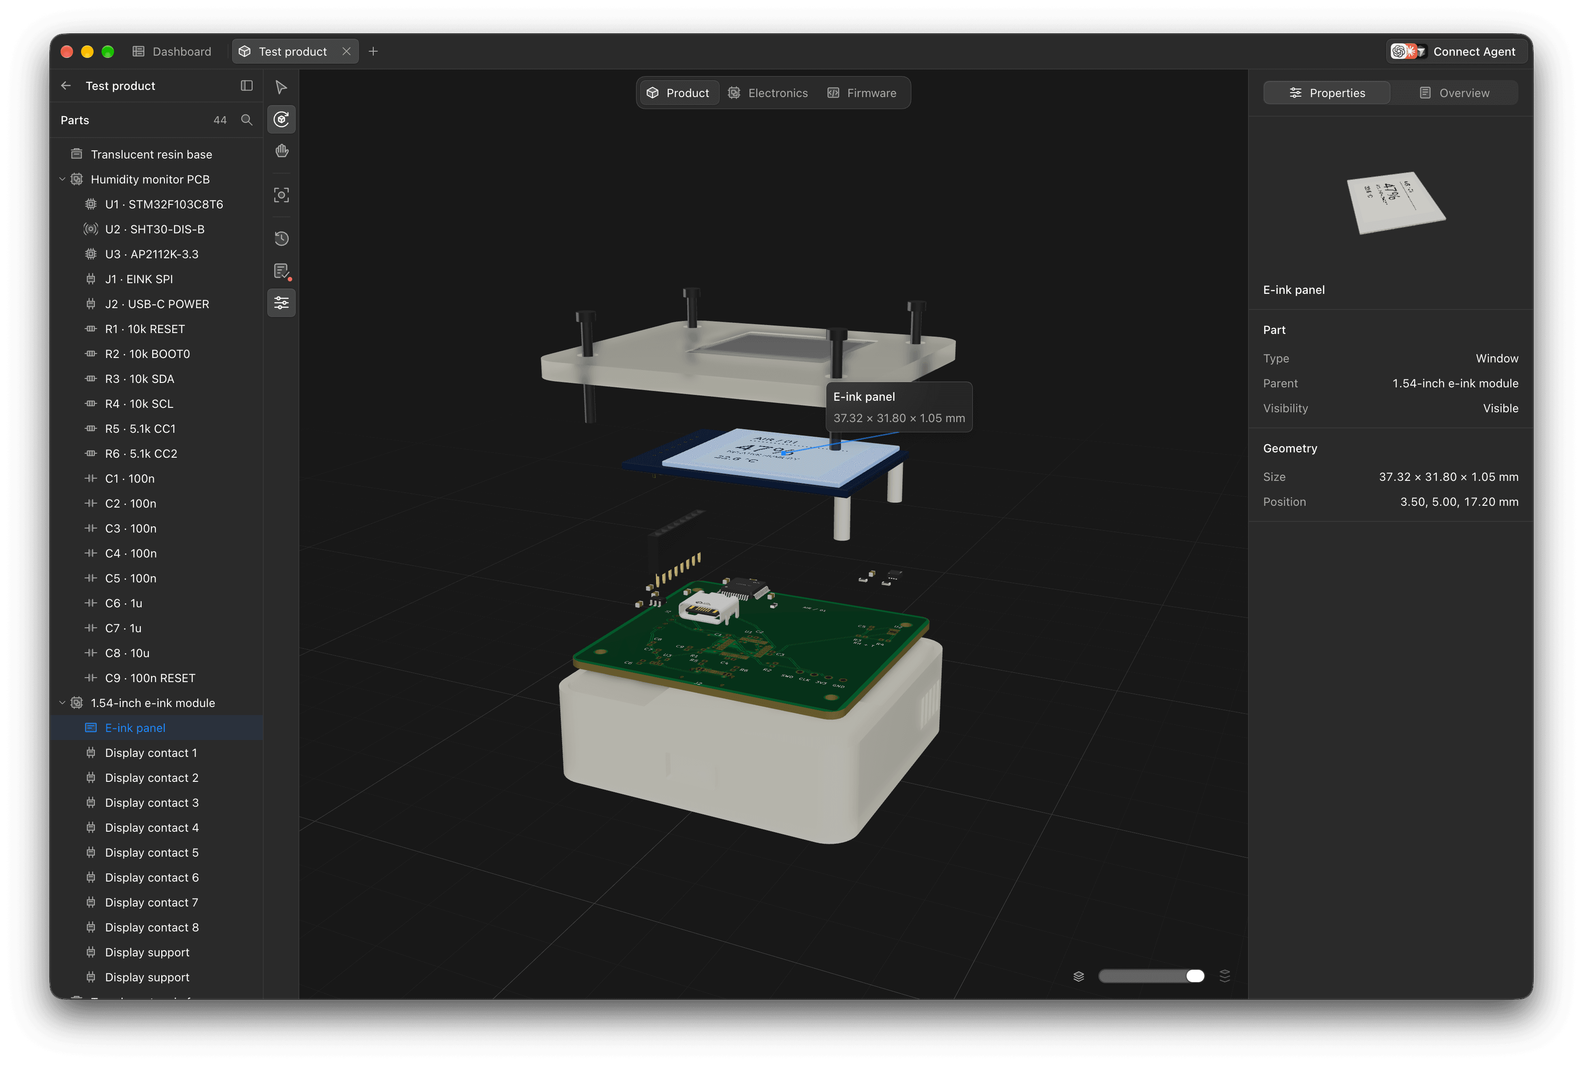Open the Dashboard tab
Screen dimensions: 1583x1065
(172, 52)
